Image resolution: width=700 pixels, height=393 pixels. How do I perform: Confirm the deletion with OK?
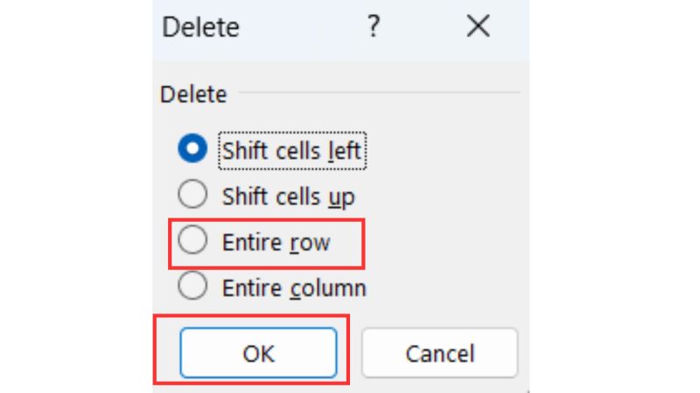pyautogui.click(x=258, y=353)
